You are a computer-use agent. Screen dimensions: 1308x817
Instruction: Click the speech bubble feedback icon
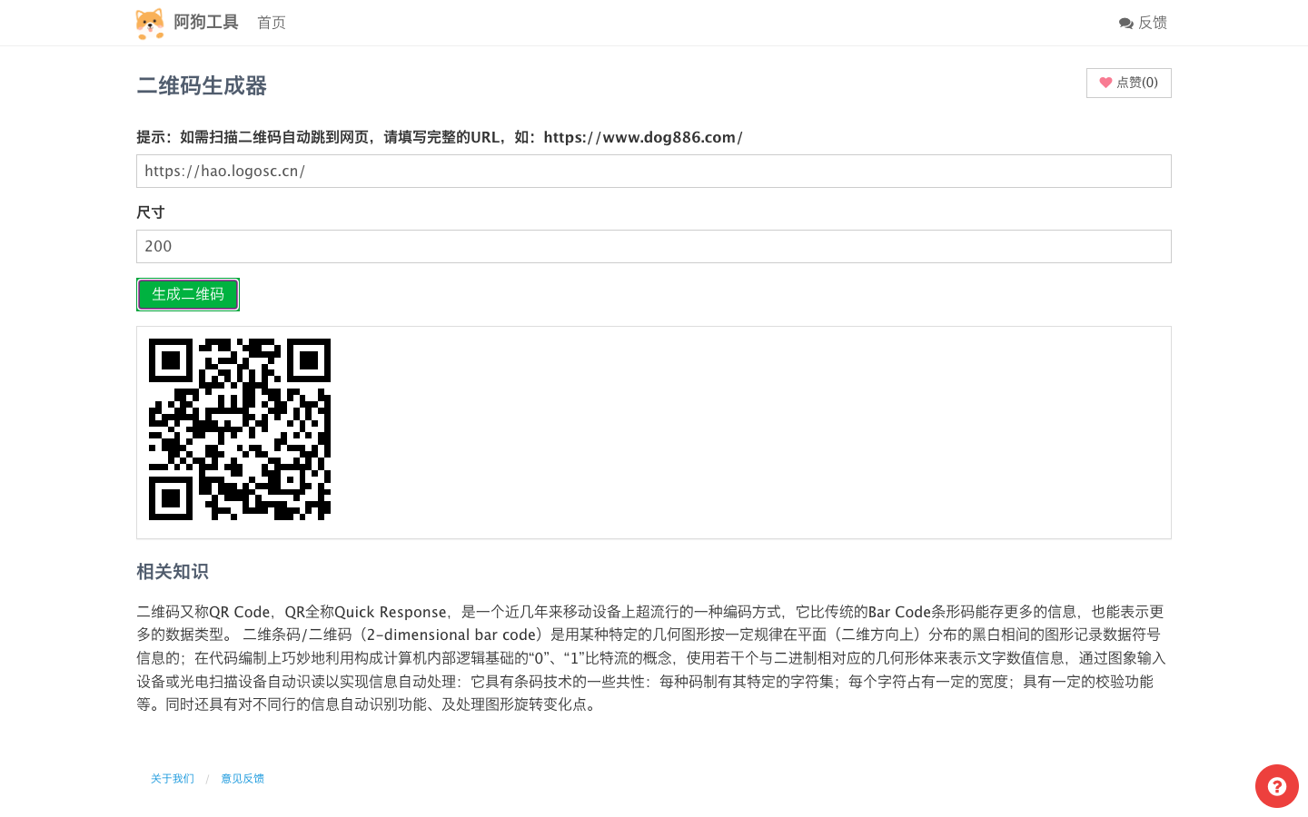pyautogui.click(x=1125, y=23)
